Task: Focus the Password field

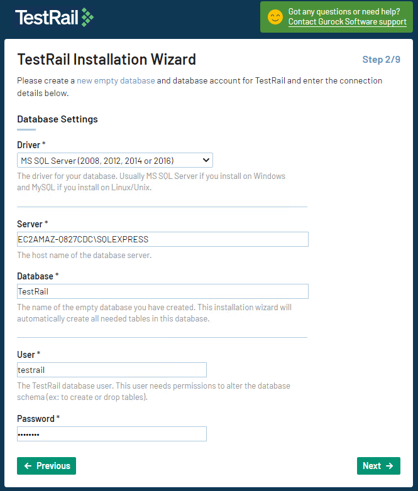Action: pos(112,434)
